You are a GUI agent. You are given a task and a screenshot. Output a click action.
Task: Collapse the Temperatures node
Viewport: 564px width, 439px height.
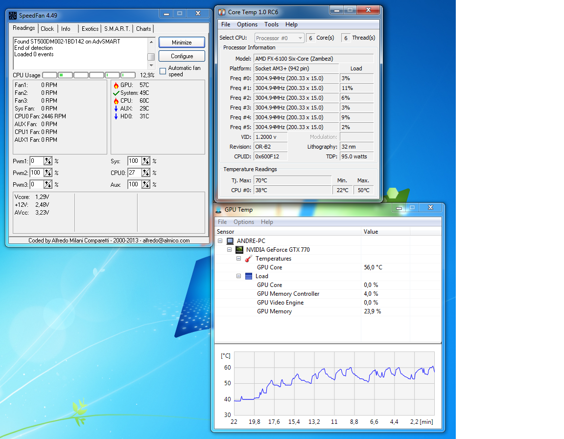238,259
